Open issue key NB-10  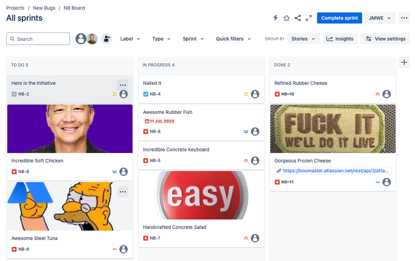(x=288, y=94)
